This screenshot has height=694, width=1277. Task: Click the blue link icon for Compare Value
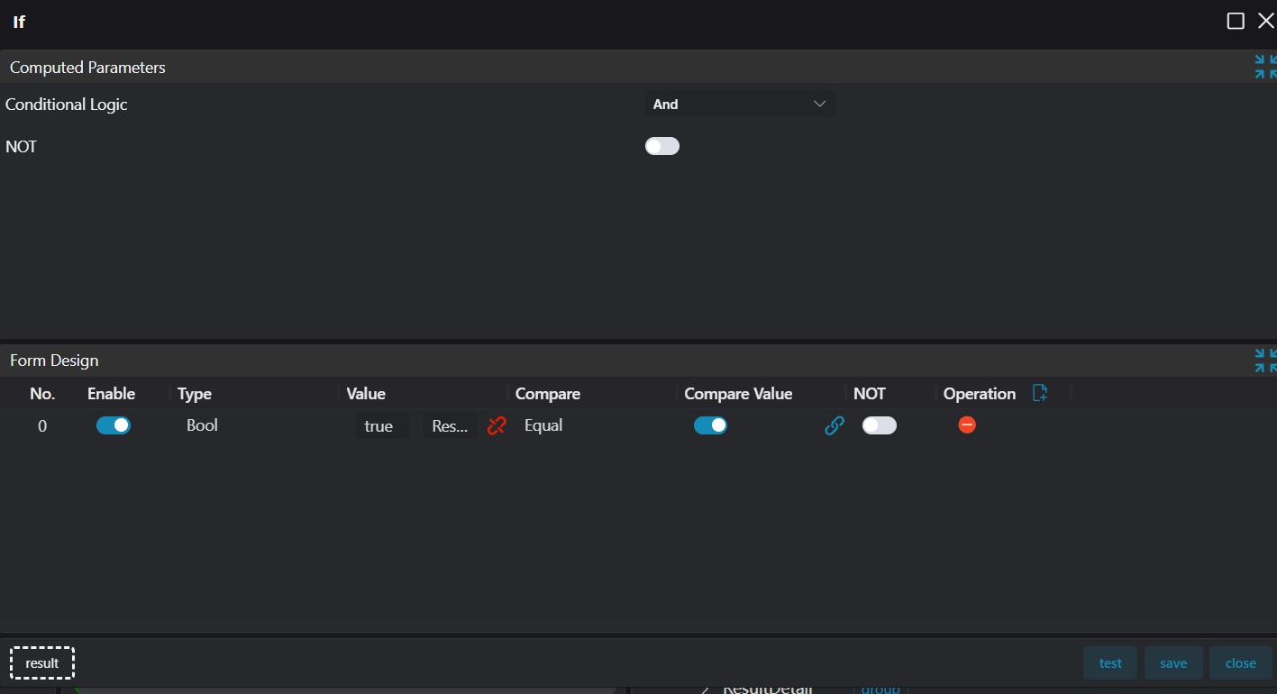[x=835, y=425]
